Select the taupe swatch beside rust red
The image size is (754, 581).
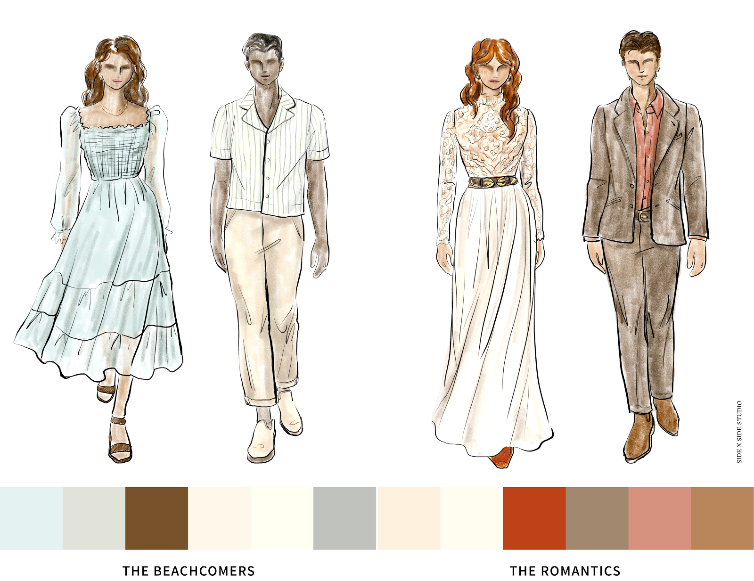(x=597, y=518)
